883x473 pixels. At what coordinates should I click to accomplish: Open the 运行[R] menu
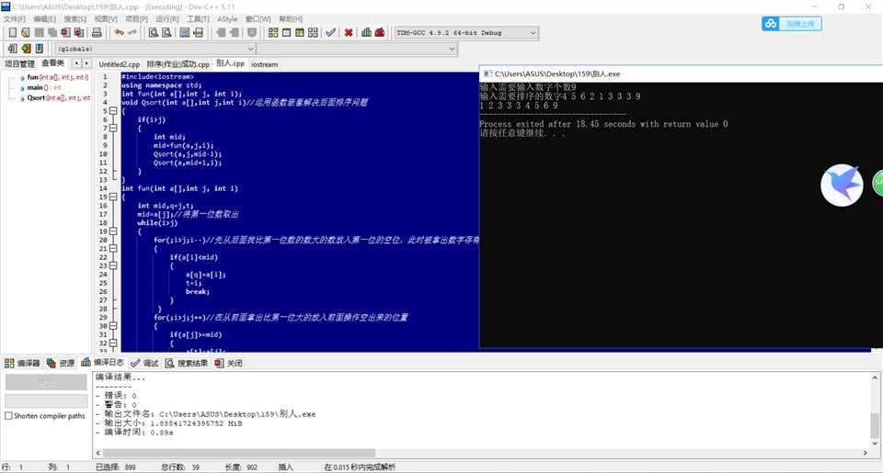(x=167, y=19)
